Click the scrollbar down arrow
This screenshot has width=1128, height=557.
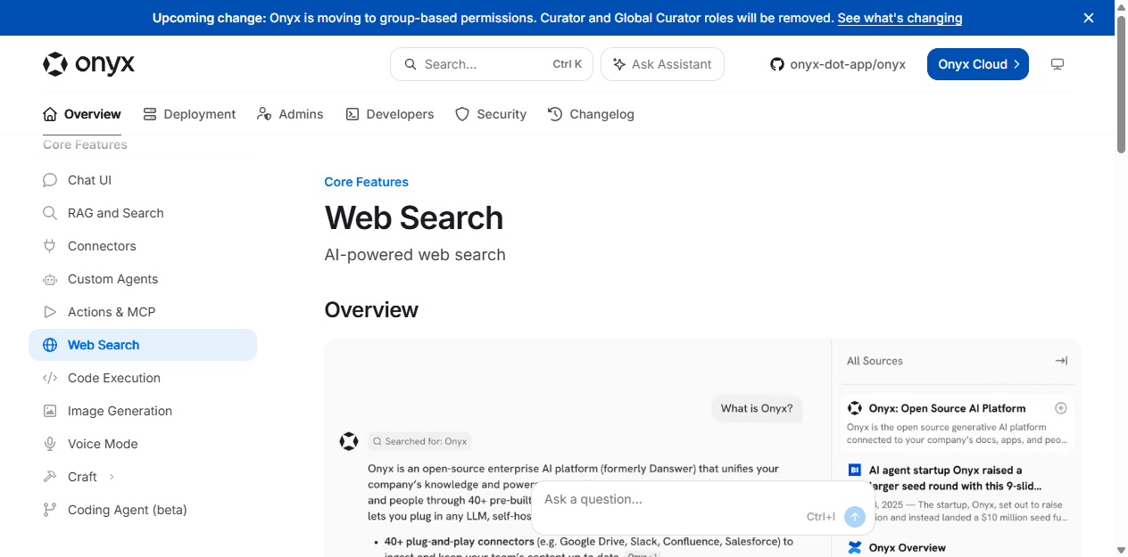(1121, 549)
